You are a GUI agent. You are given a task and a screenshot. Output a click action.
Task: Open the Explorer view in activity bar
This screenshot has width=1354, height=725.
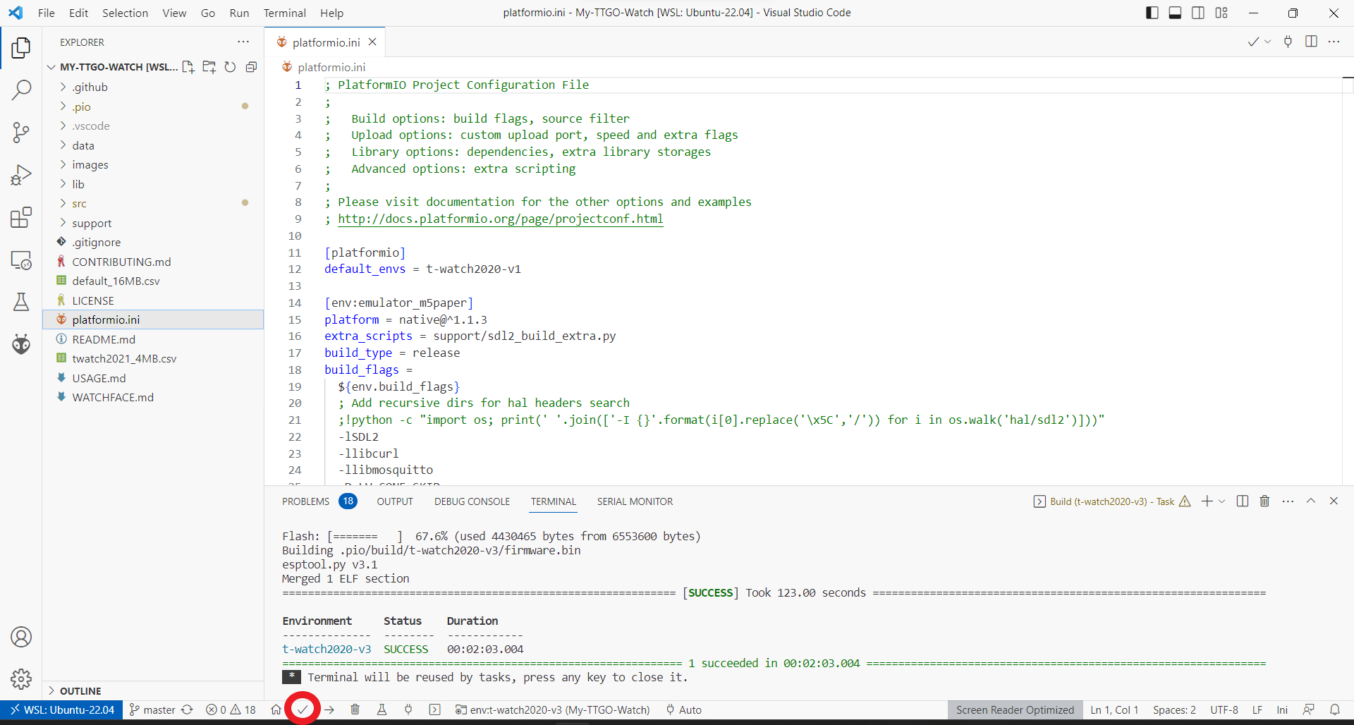[21, 48]
